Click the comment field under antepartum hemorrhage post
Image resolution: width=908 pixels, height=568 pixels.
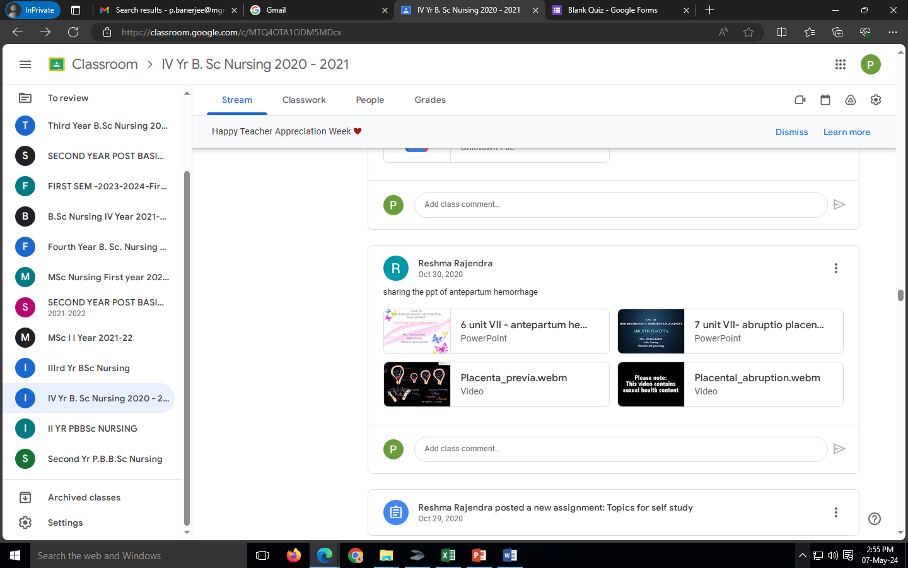[620, 449]
